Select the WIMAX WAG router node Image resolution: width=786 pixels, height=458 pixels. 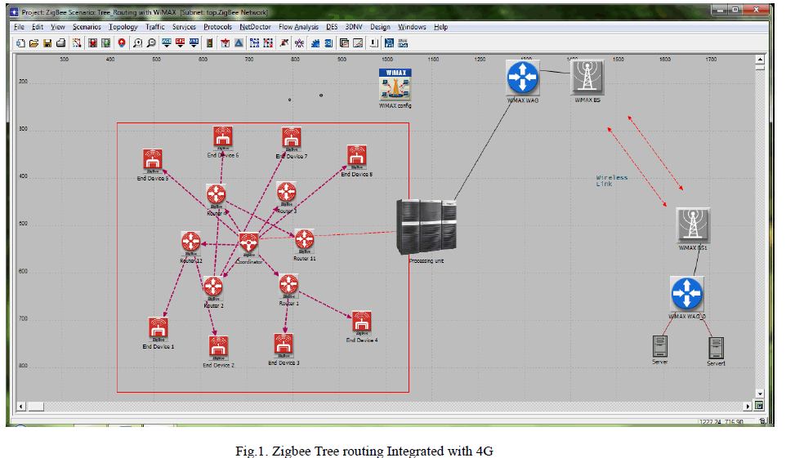pos(520,78)
